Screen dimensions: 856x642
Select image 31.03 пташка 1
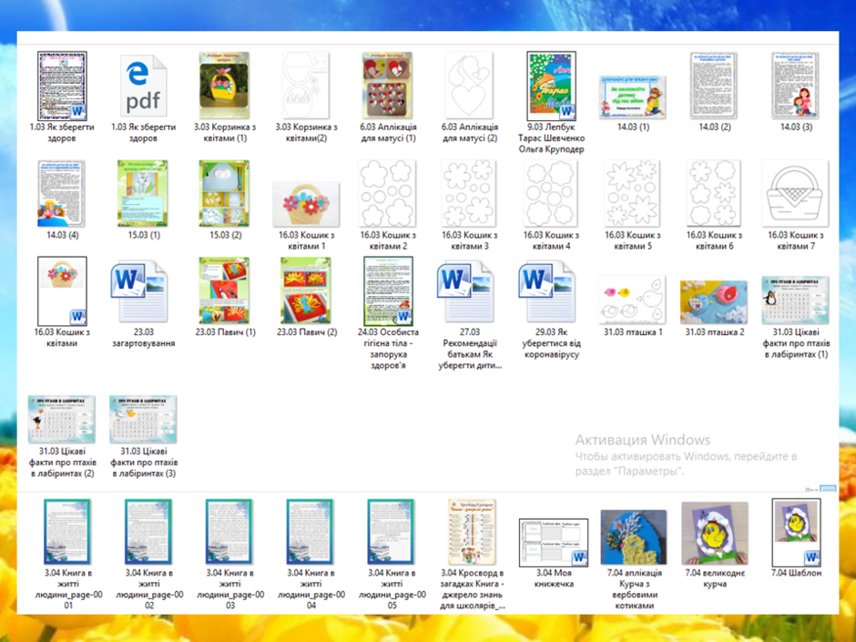(x=633, y=300)
